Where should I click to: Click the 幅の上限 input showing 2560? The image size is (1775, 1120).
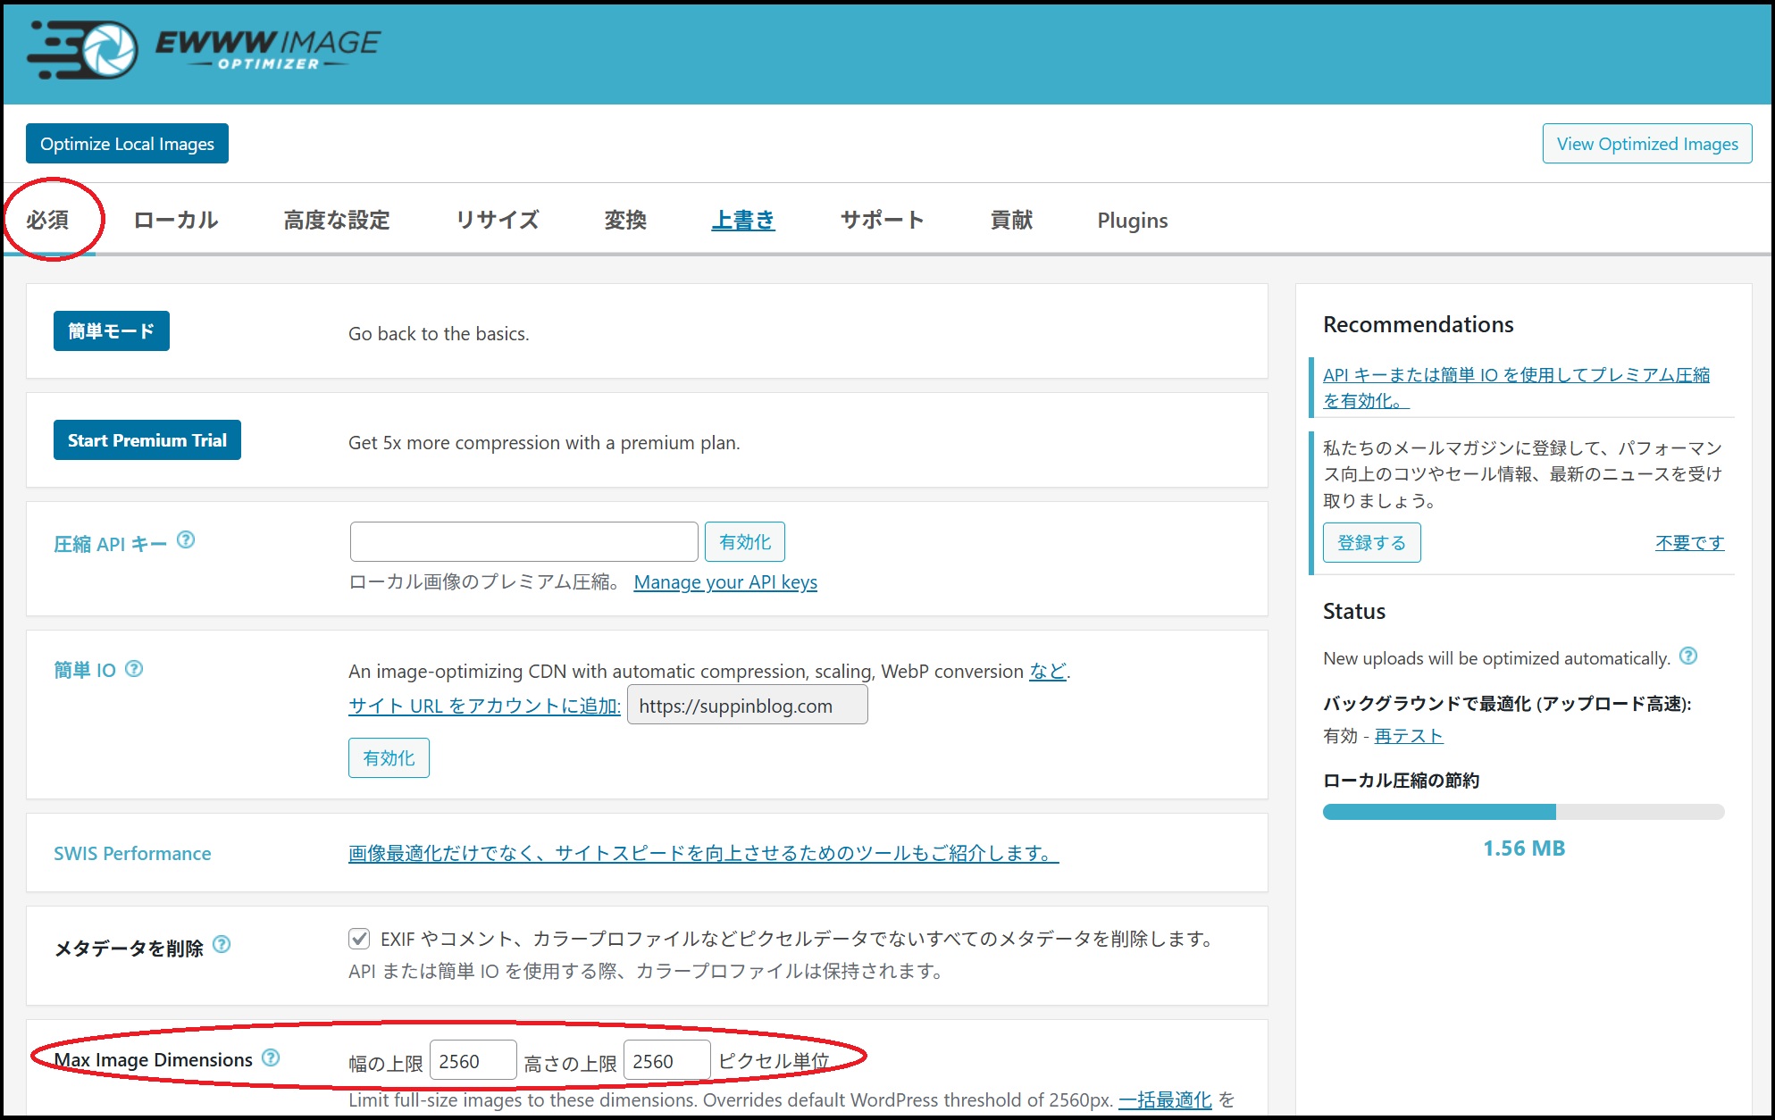pyautogui.click(x=473, y=1059)
